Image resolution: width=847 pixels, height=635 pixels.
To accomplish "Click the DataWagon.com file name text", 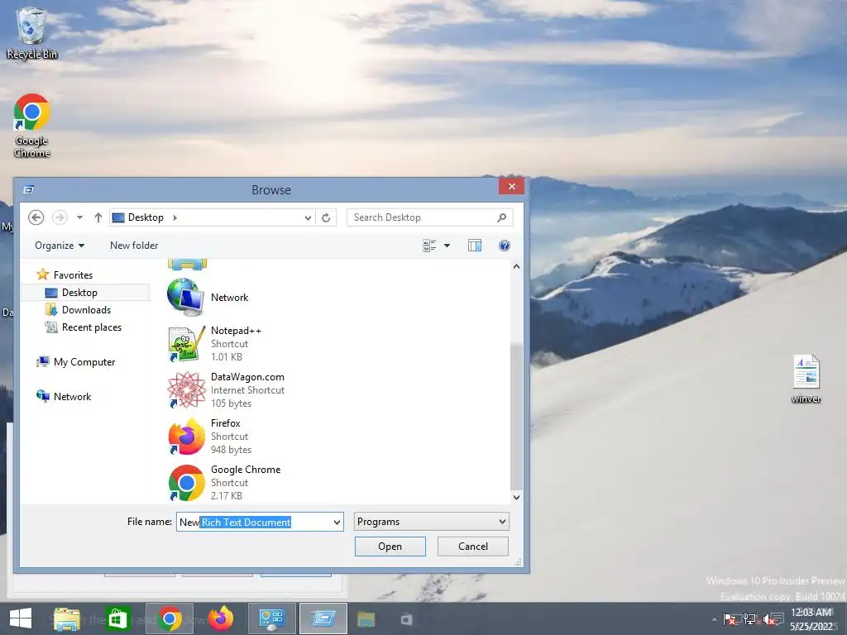I will [247, 377].
